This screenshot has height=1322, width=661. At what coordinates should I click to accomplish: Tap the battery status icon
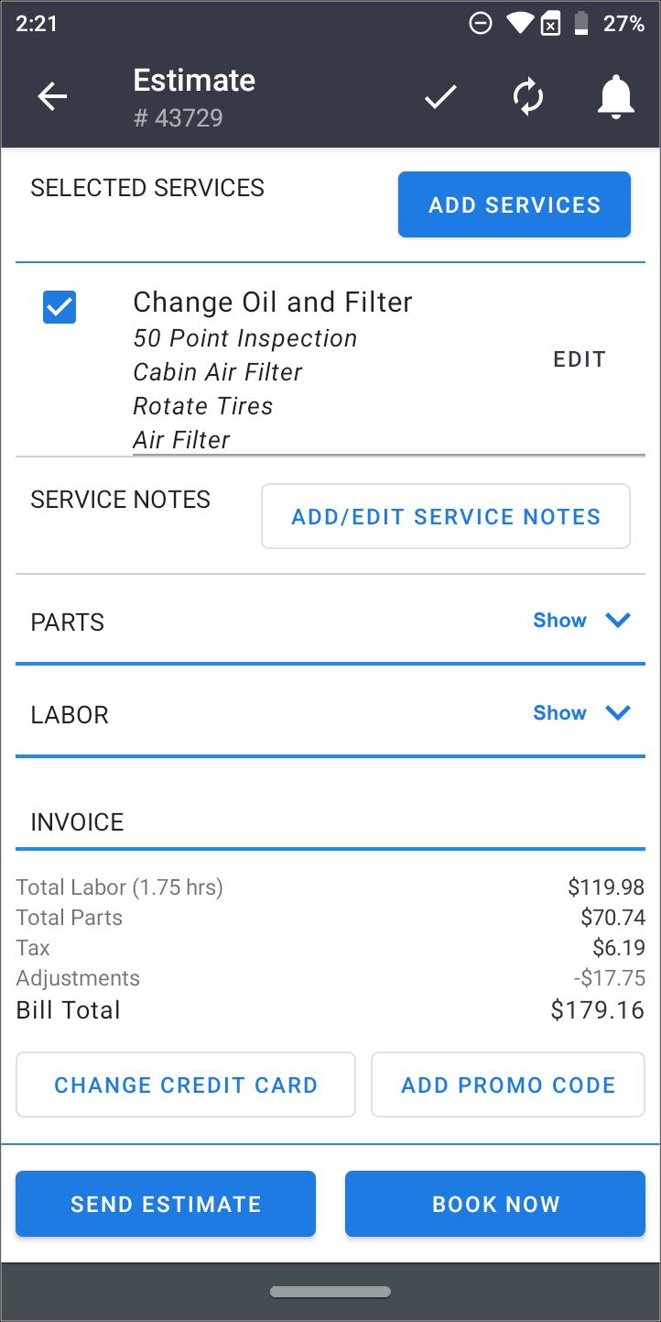click(580, 24)
